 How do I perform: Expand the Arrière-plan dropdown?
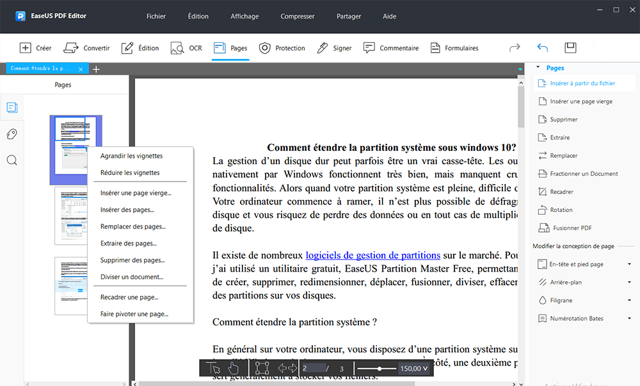pos(629,282)
